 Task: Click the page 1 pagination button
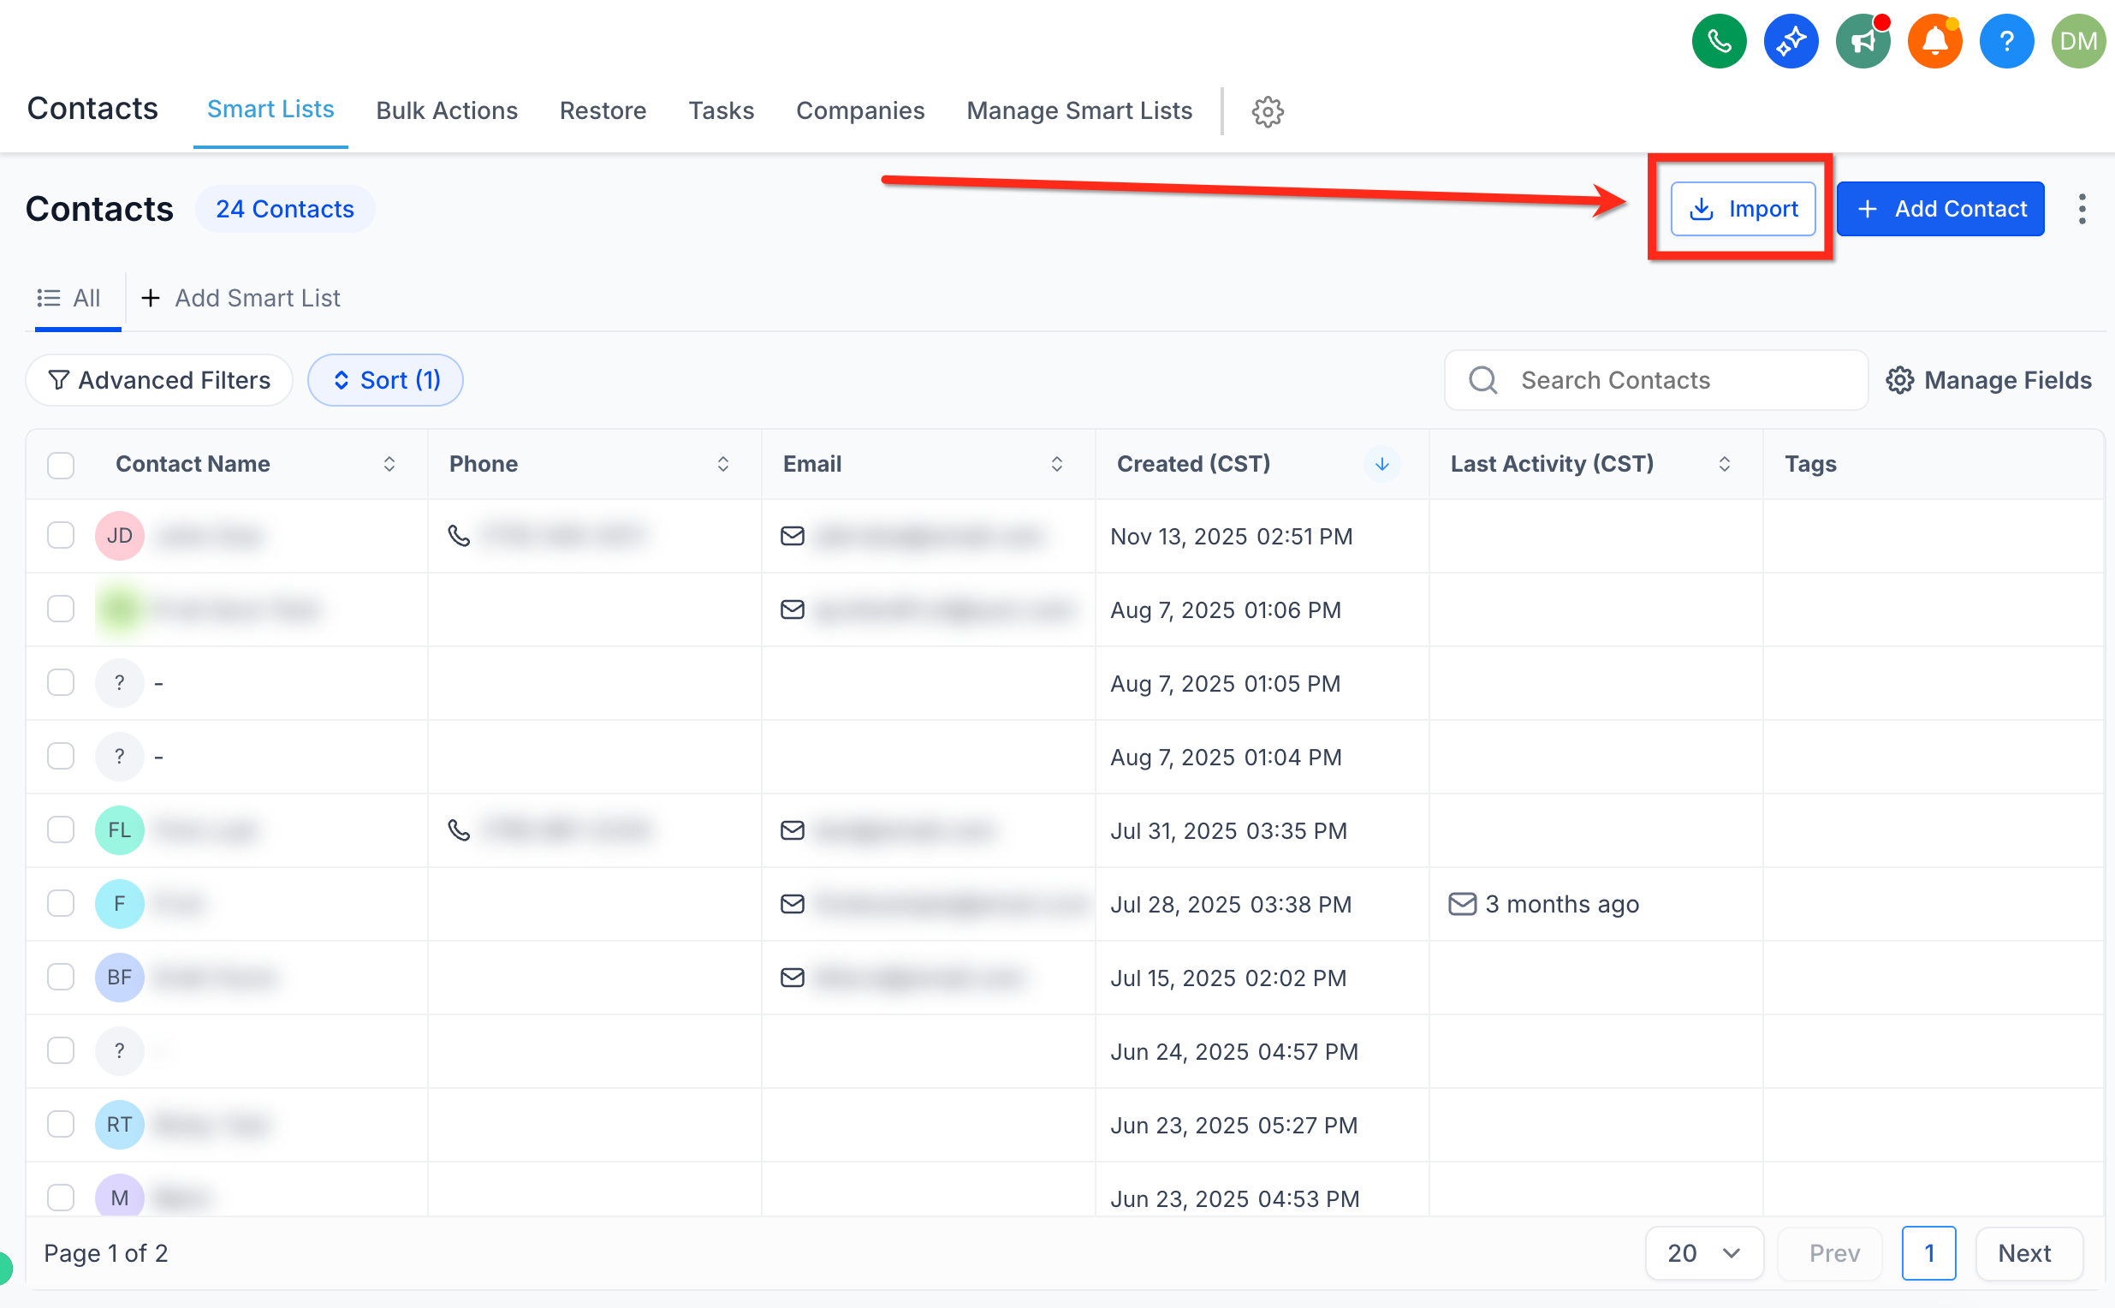tap(1928, 1252)
